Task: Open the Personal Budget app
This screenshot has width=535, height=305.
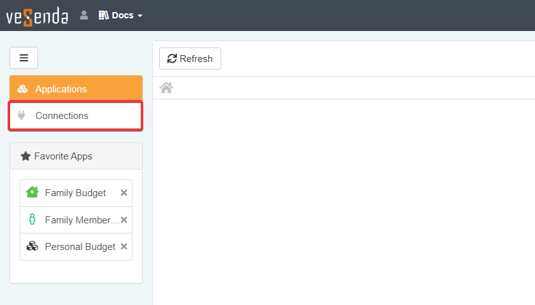Action: point(80,247)
